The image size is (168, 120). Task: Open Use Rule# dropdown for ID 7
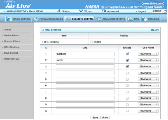pyautogui.click(x=148, y=92)
